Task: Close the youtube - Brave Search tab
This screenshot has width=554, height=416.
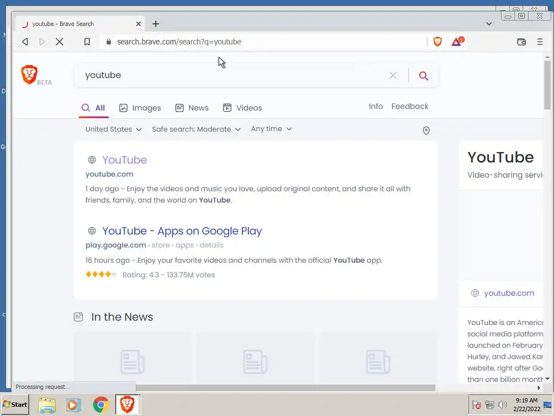Action: 138,24
